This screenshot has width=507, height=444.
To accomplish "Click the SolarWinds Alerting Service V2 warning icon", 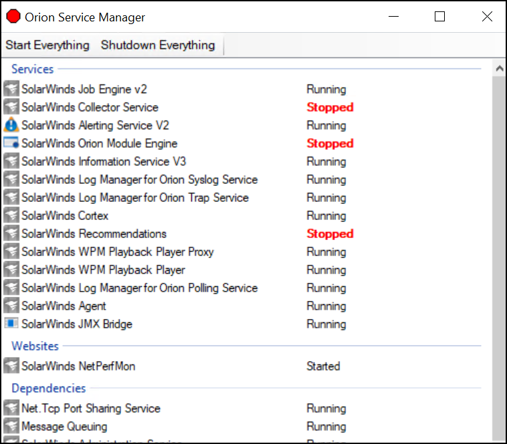I will pyautogui.click(x=11, y=125).
